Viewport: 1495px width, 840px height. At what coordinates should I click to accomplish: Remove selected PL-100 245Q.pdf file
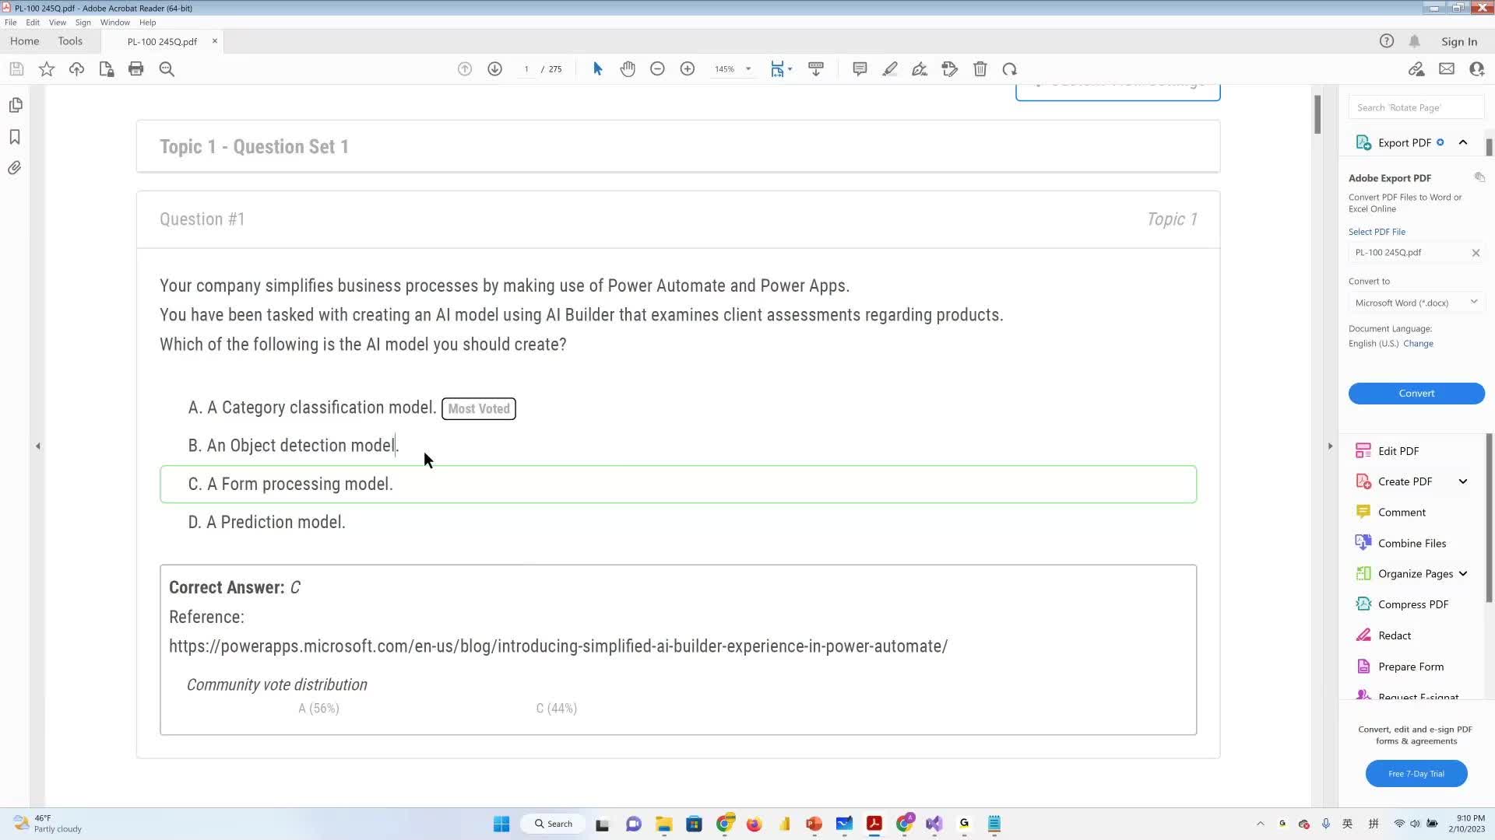pyautogui.click(x=1476, y=253)
